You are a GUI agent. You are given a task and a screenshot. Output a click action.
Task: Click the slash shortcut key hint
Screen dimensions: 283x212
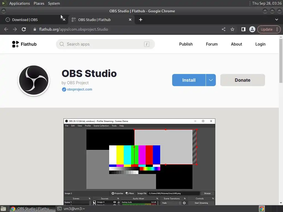(x=146, y=44)
